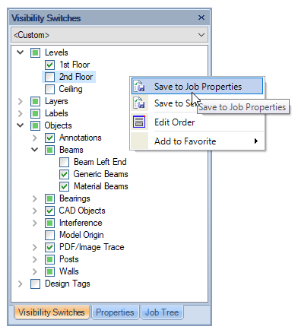Uncheck the Annotations checkbox
Screen dimensions: 298x336
tap(49, 138)
